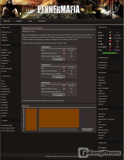
Task: Click the green rank progress bar
Action: coord(109,53)
